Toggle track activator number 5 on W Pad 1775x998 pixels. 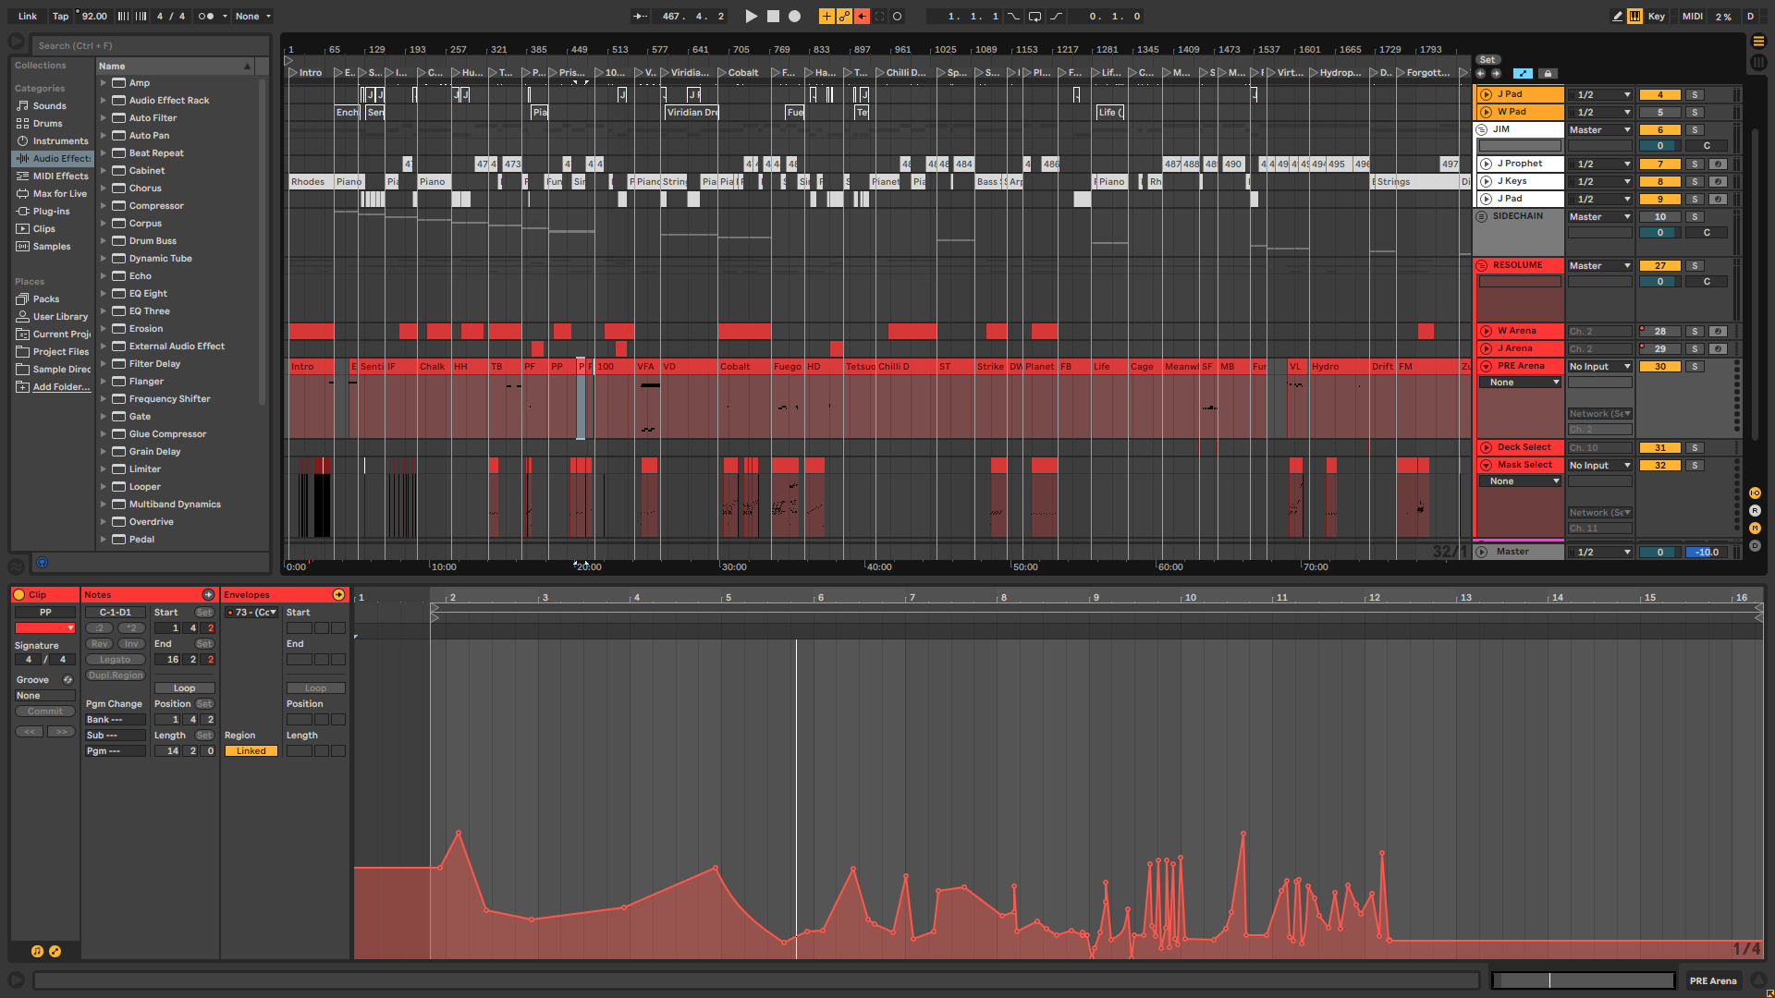pos(1659,113)
